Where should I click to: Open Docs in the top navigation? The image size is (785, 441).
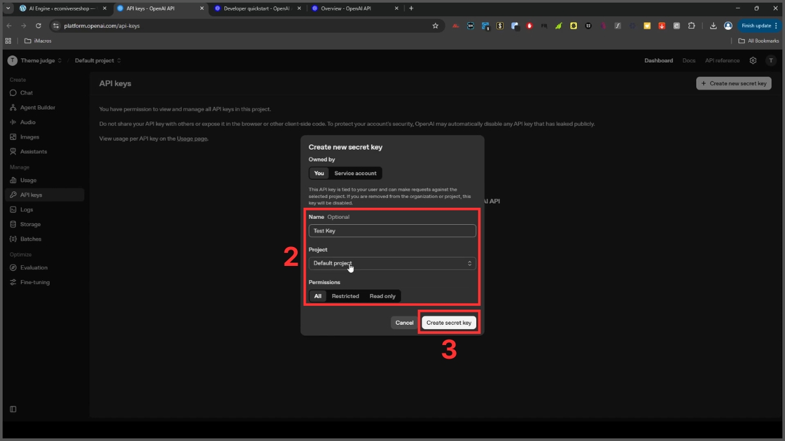[689, 60]
